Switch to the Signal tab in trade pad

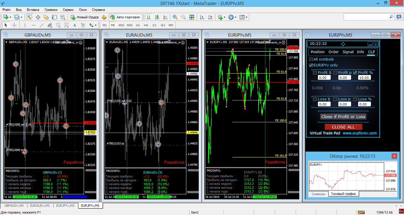click(x=348, y=52)
